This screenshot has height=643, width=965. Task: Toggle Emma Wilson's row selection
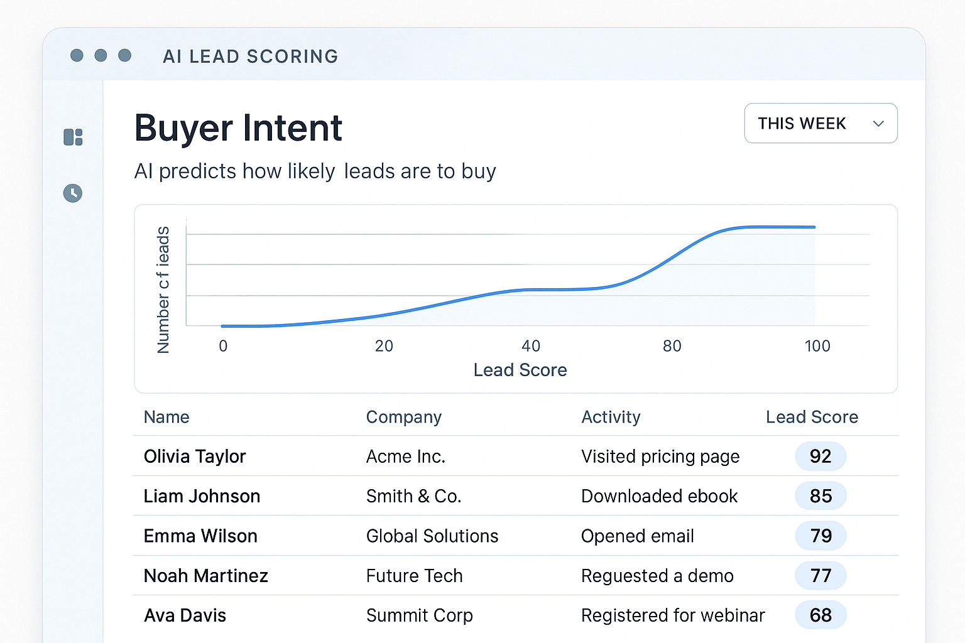point(200,536)
